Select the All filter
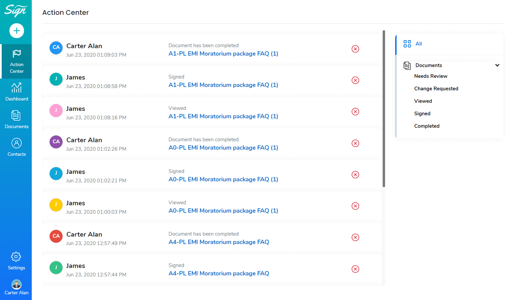The height and width of the screenshot is (300, 506). coord(418,44)
